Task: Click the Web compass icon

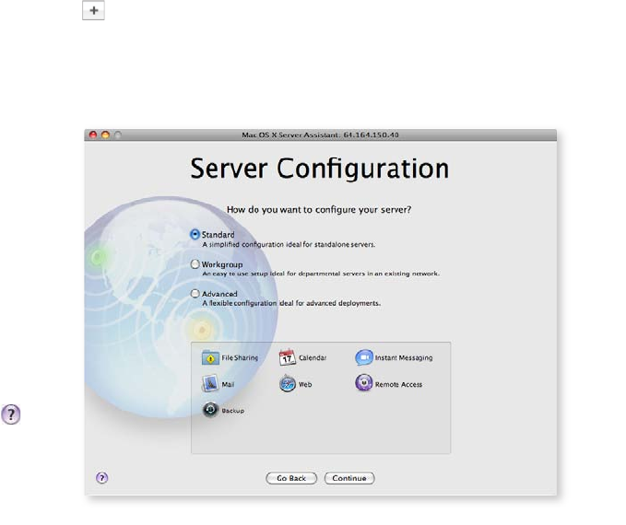Action: tap(287, 384)
